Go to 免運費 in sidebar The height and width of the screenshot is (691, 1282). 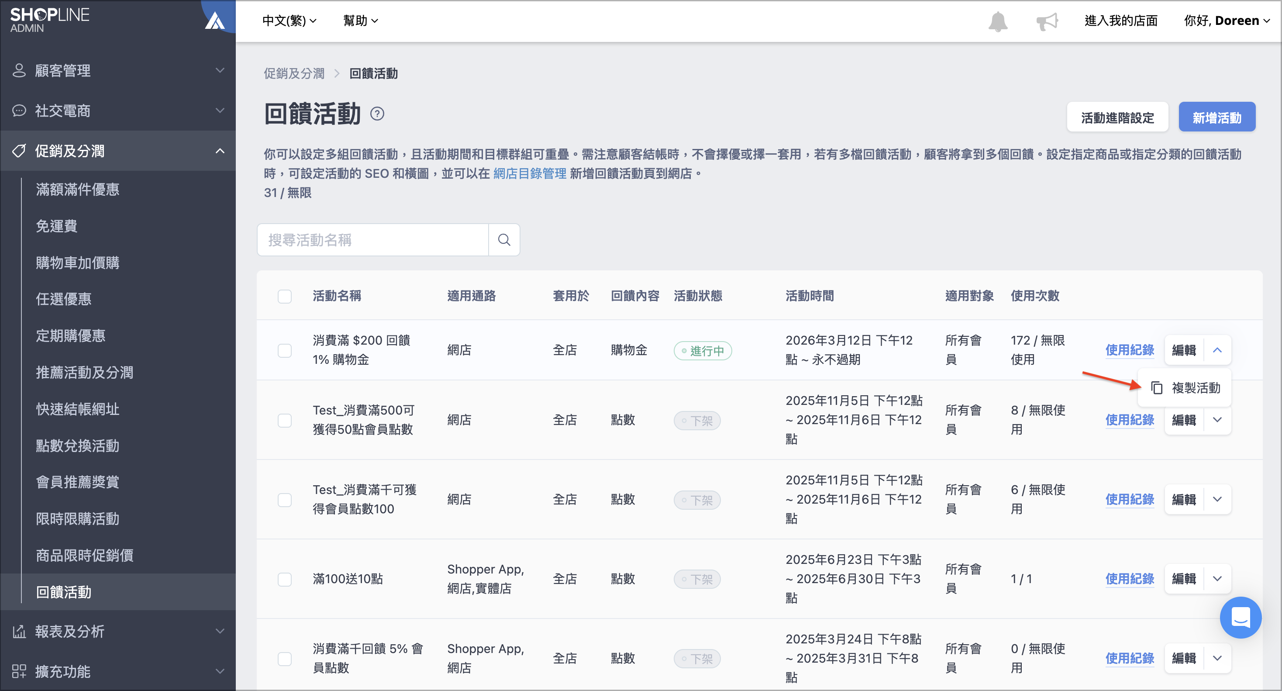tap(57, 226)
